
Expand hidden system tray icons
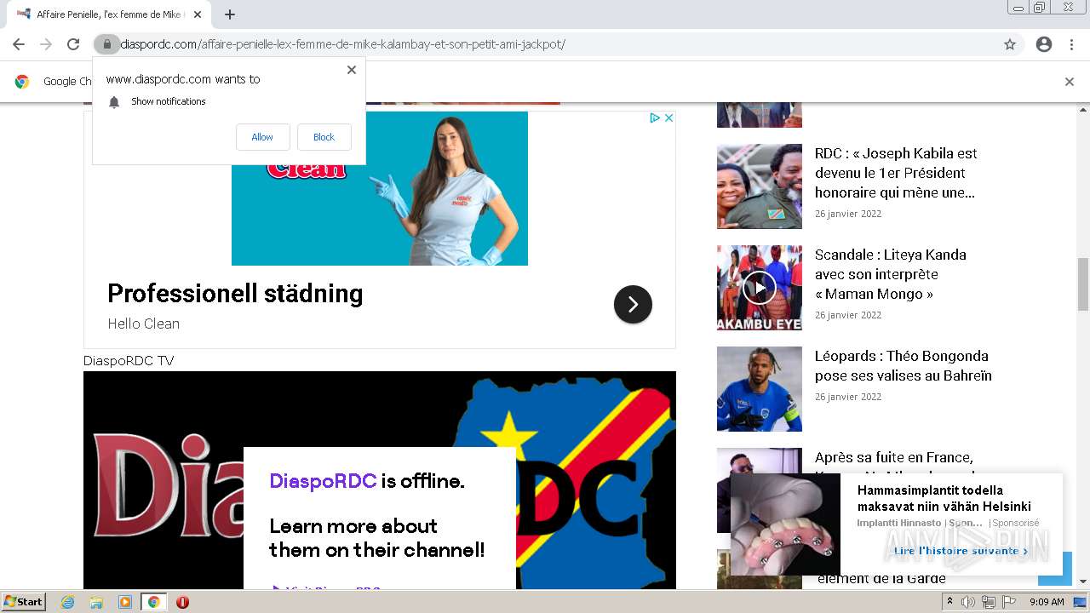click(x=950, y=602)
